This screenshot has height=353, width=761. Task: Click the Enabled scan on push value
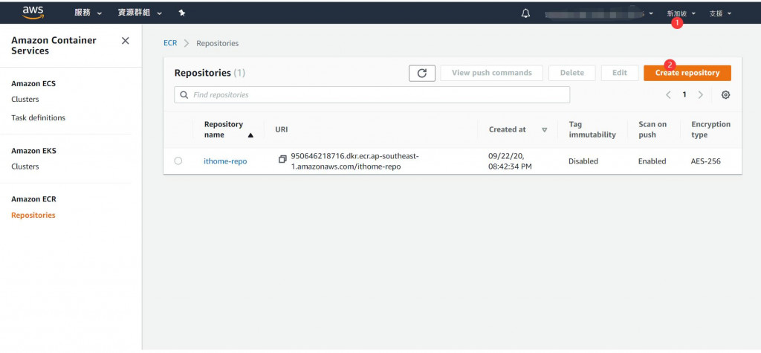tap(652, 161)
